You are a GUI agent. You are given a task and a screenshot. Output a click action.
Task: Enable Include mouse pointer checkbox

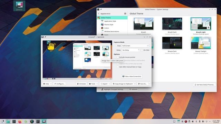click(x=118, y=57)
